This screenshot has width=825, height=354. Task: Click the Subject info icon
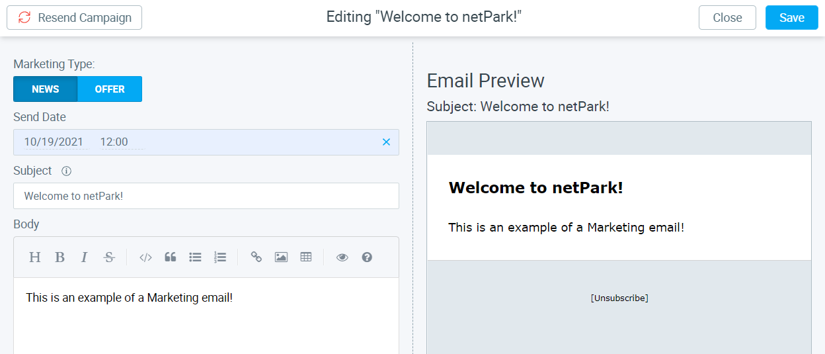pos(66,171)
